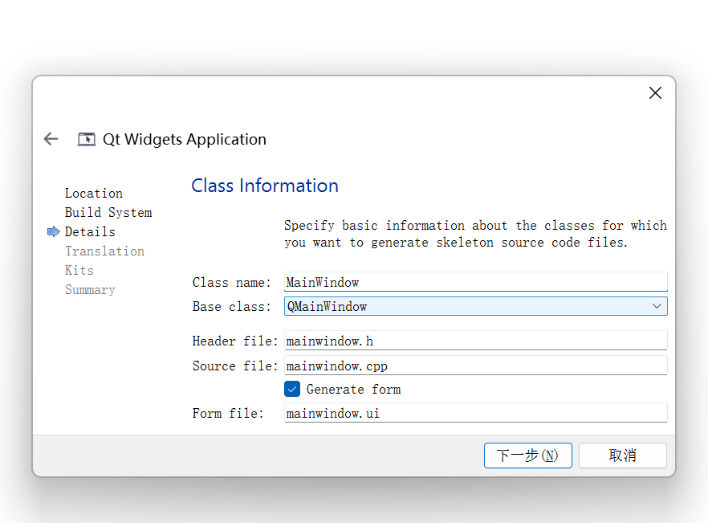This screenshot has height=523, width=708.
Task: Select the Location wizard step
Action: click(93, 194)
